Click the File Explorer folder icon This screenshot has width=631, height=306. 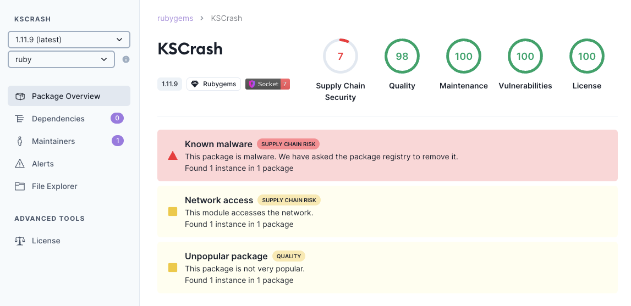20,186
